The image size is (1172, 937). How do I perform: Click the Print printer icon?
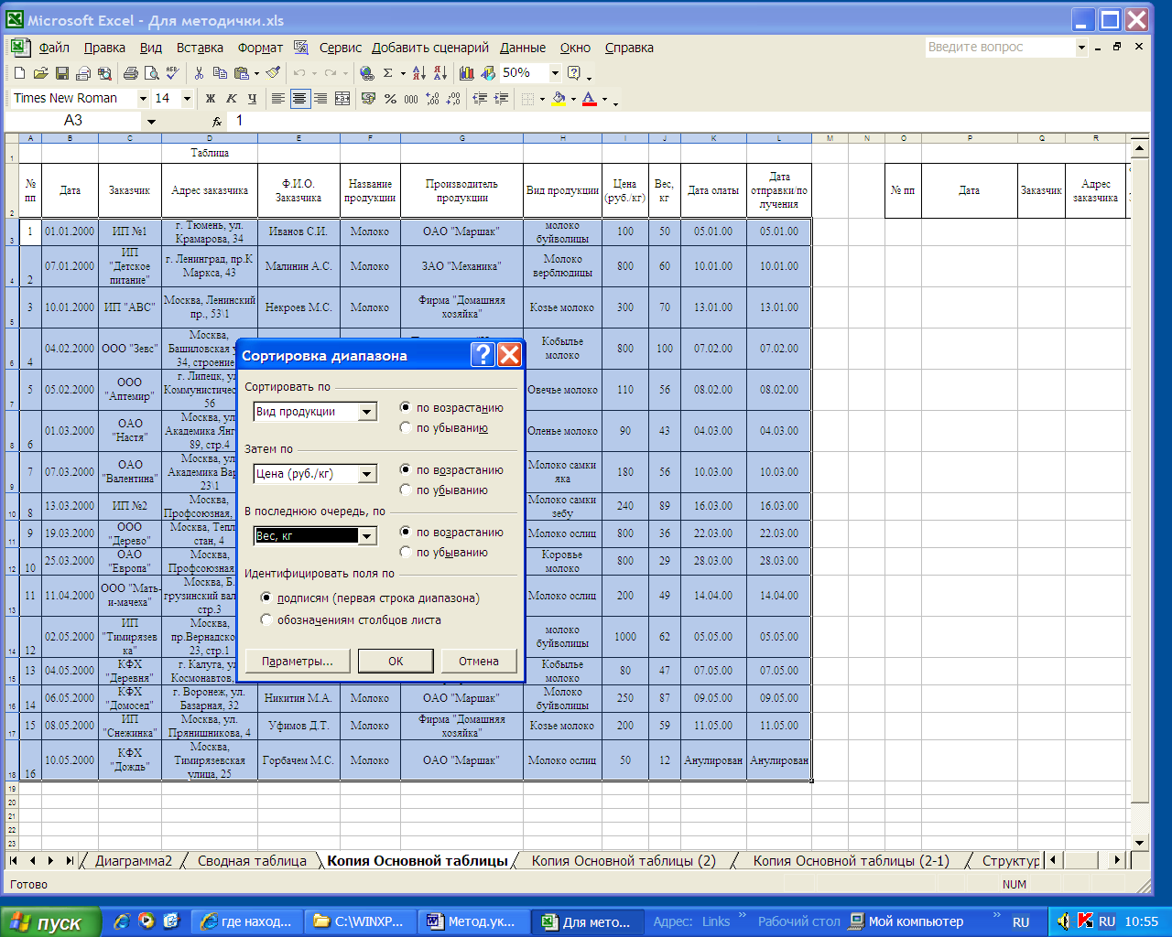[x=130, y=73]
